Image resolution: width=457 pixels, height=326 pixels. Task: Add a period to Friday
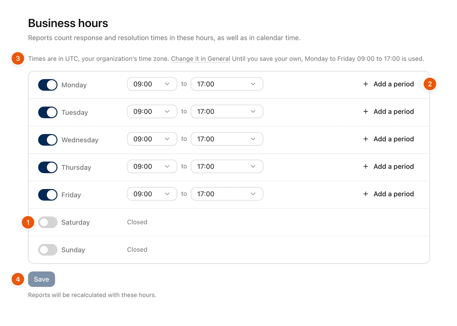[388, 194]
